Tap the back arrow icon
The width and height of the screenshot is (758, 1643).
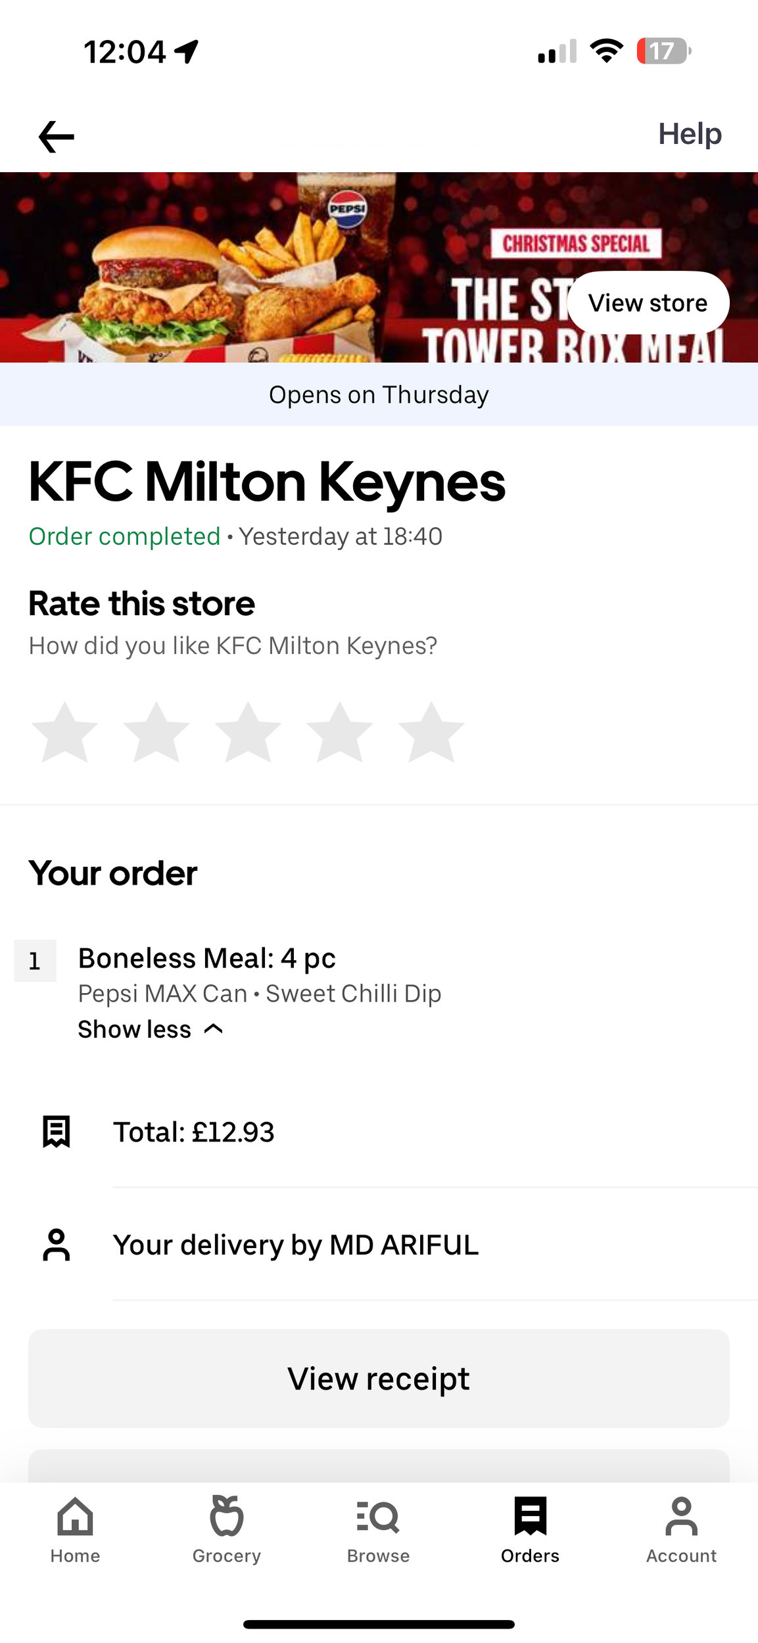tap(57, 137)
